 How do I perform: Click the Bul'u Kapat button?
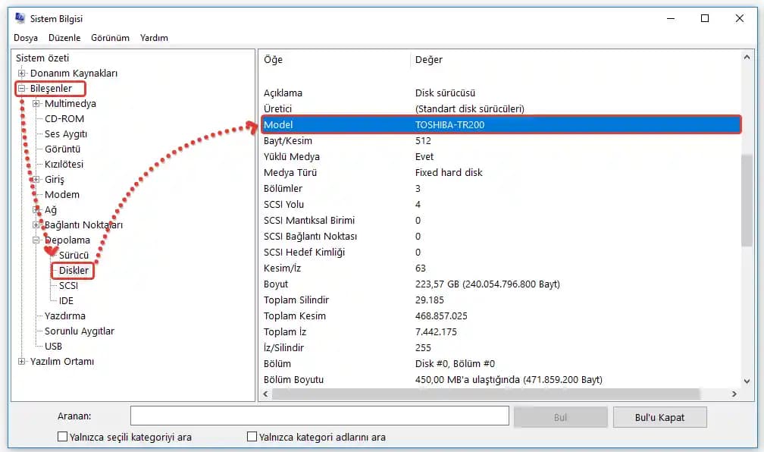(x=659, y=417)
